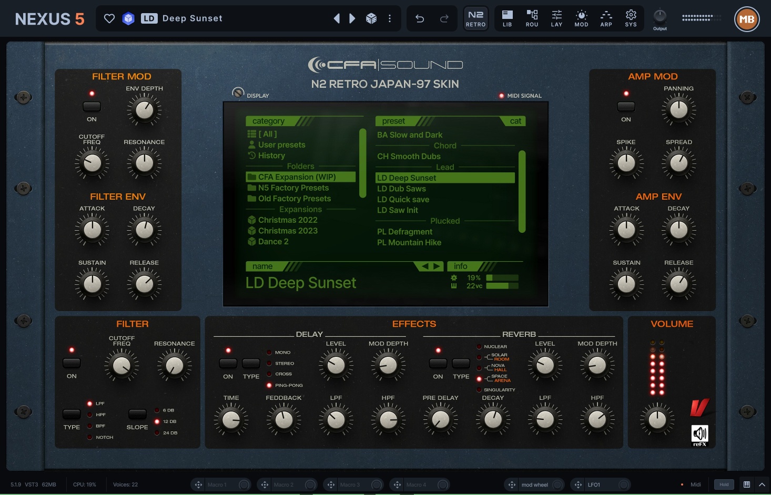
Task: Click the reFX speaker icon
Action: click(x=699, y=435)
